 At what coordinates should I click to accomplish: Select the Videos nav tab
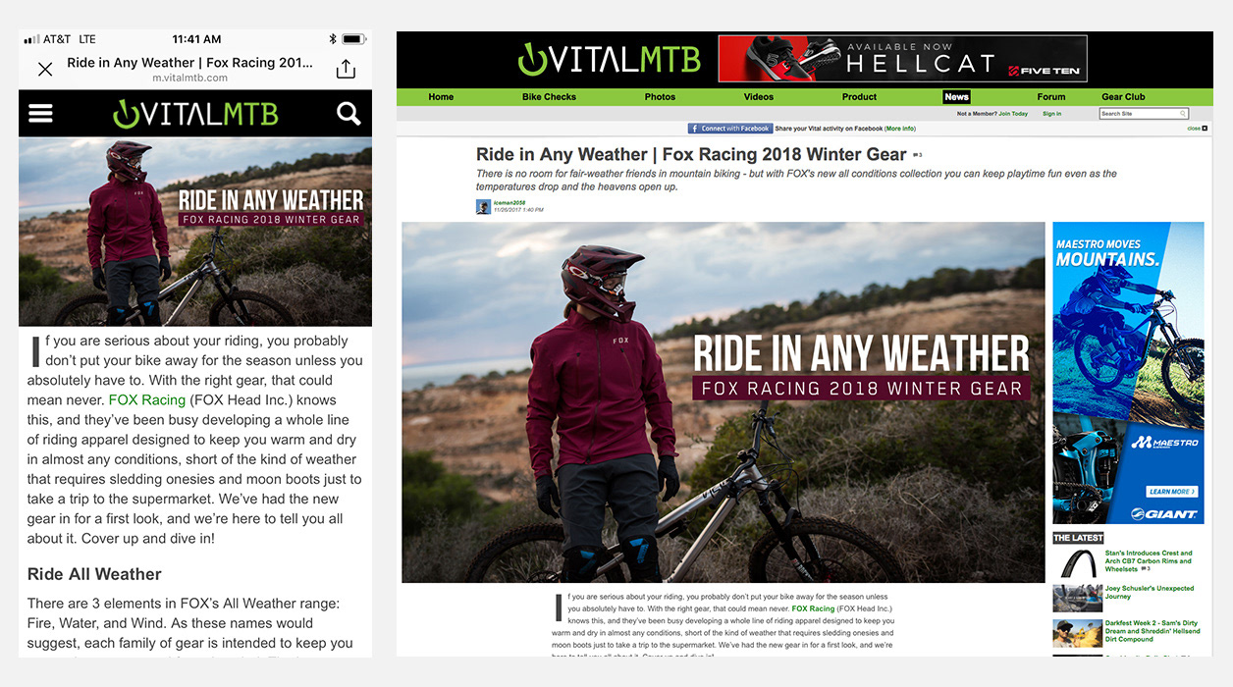tap(759, 97)
